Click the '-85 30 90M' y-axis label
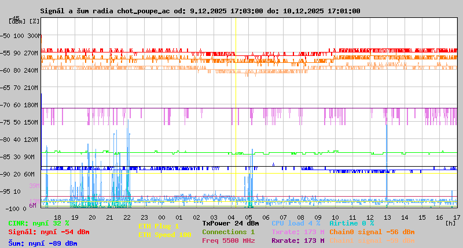 [18, 157]
